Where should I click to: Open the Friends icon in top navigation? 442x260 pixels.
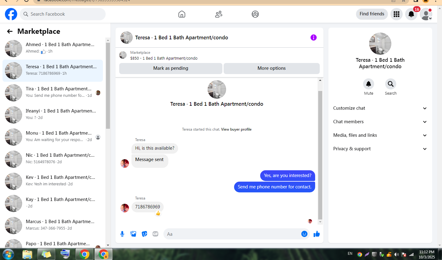click(219, 14)
